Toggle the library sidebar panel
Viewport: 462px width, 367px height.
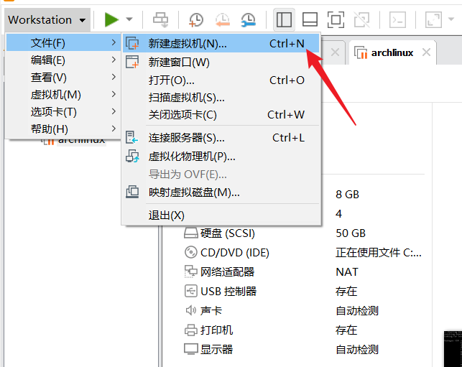(x=284, y=19)
